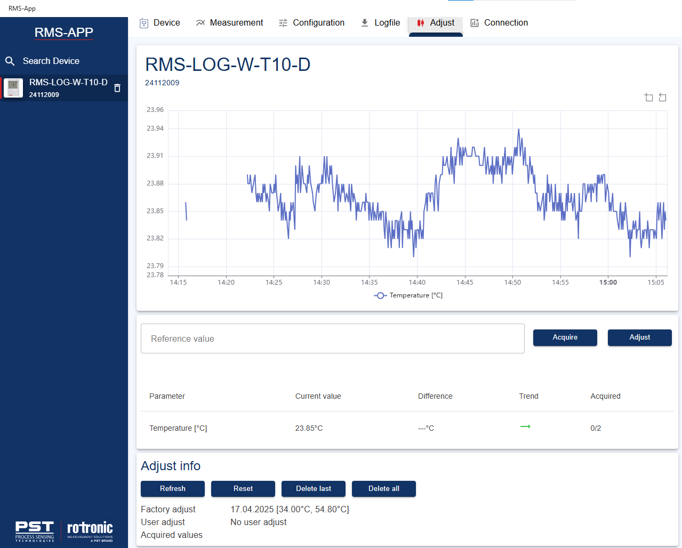
Task: Go to the Logfile tab
Action: 380,23
